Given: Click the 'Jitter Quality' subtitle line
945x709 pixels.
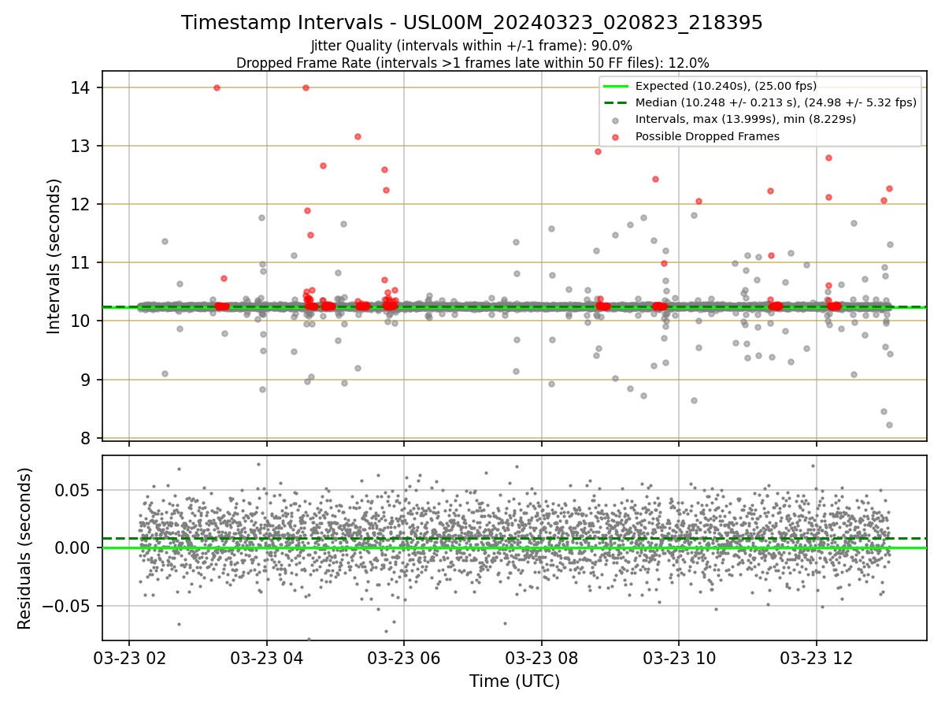Looking at the screenshot, I should 472,46.
